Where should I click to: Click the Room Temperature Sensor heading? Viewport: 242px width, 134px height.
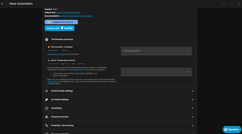pos(63,60)
